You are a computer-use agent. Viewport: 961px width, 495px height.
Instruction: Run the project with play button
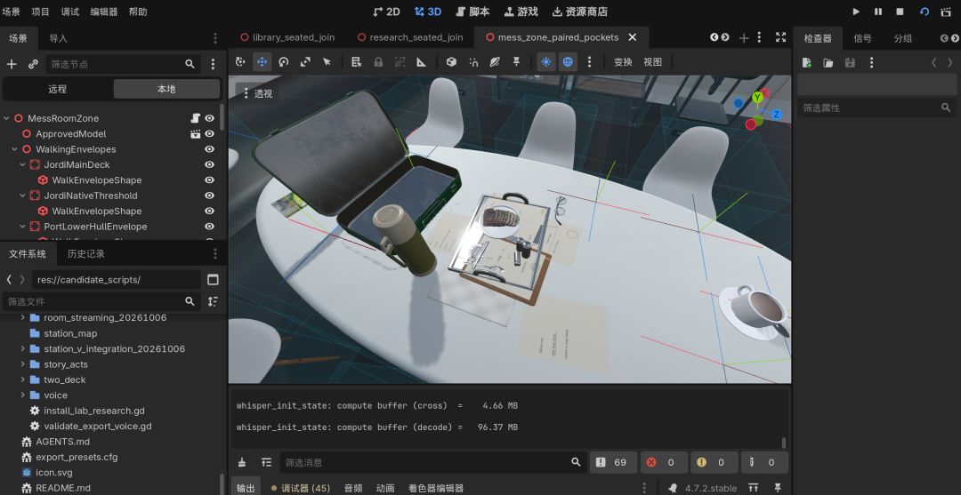tap(856, 12)
